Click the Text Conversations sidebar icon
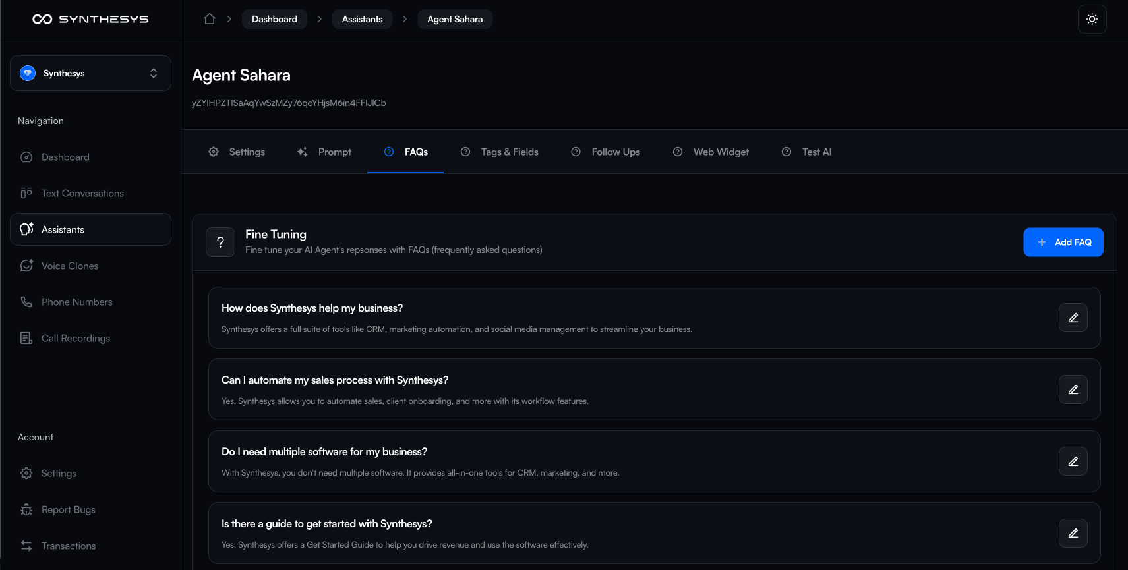Screen dimensions: 1128x570 26,193
